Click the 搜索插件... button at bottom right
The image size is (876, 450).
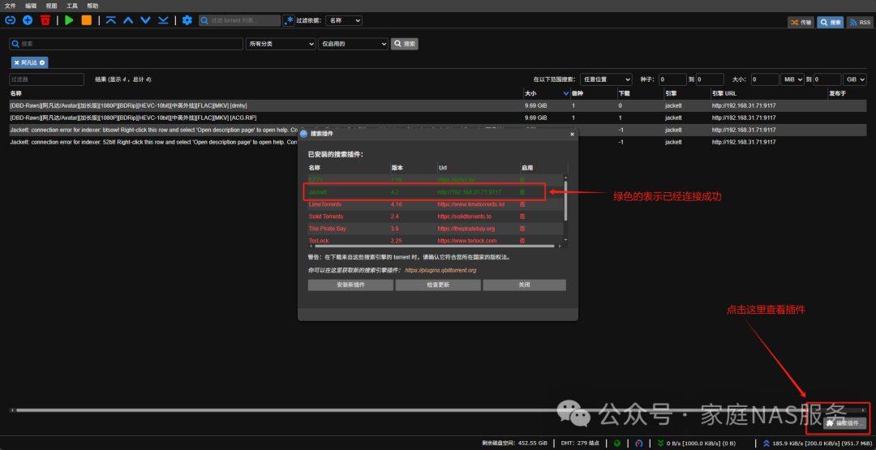(844, 423)
